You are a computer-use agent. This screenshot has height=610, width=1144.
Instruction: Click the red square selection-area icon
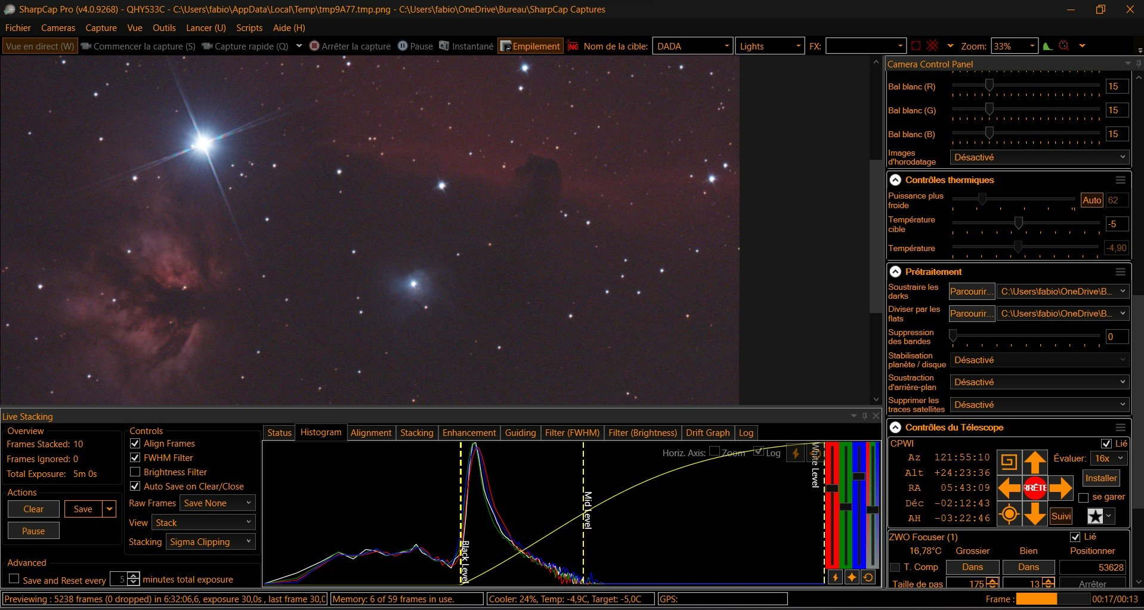[x=916, y=46]
